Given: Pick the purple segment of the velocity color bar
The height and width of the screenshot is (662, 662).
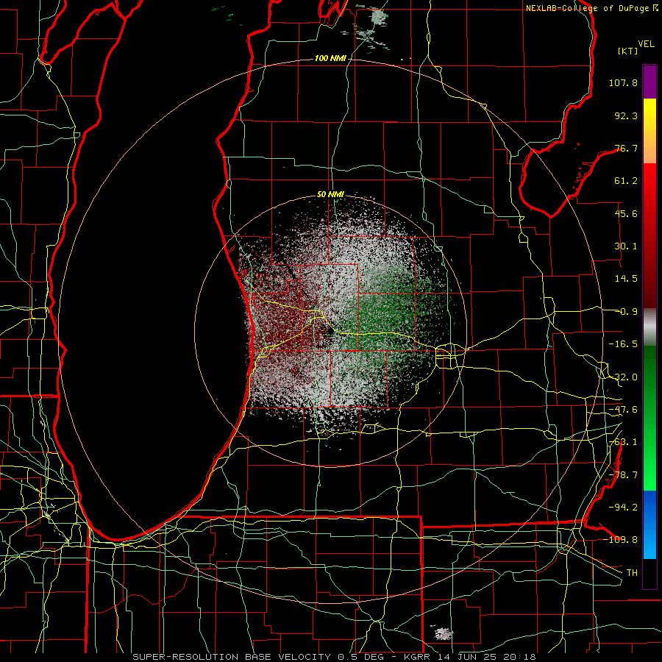Looking at the screenshot, I should (649, 82).
